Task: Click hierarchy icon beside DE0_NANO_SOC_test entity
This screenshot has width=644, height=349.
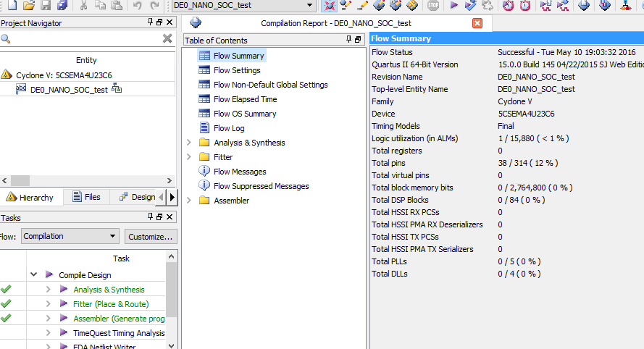Action: [x=117, y=88]
